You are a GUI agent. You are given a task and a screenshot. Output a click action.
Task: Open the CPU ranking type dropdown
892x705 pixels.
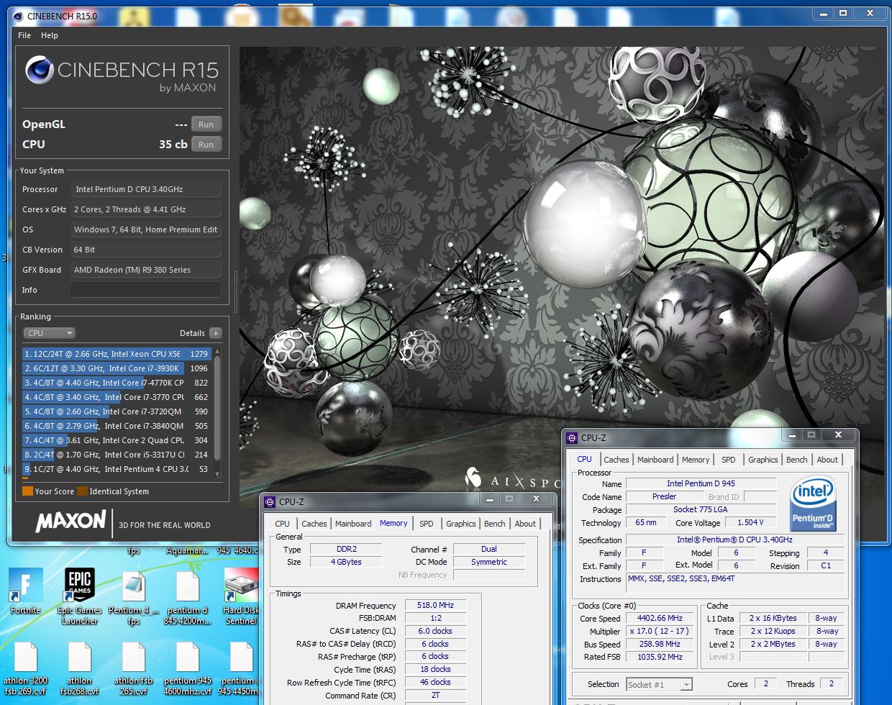click(50, 333)
